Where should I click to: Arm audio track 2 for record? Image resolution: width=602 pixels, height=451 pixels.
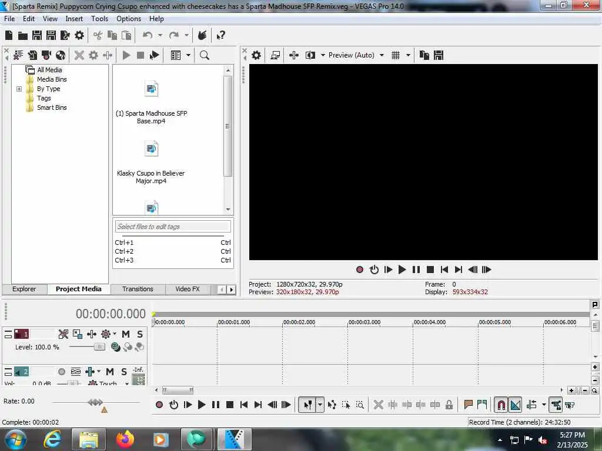[61, 372]
